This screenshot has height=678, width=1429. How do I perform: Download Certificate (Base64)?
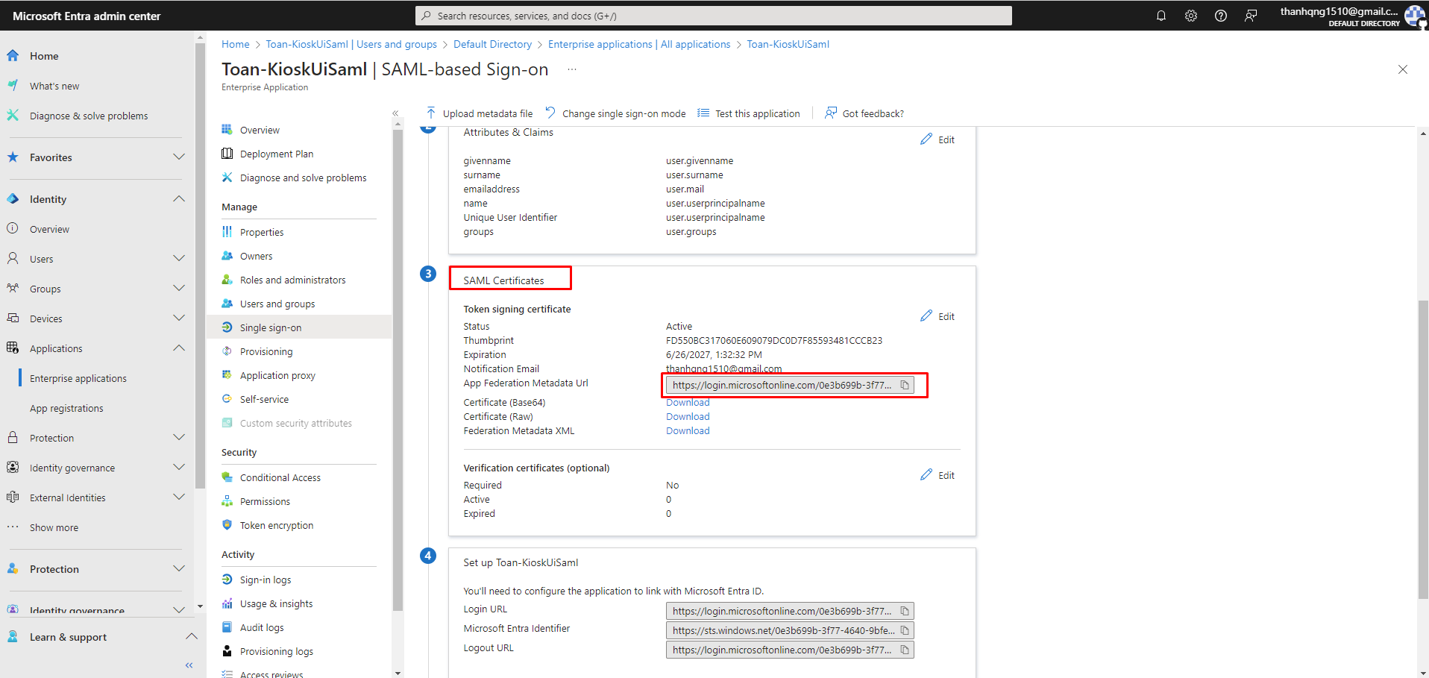tap(688, 403)
